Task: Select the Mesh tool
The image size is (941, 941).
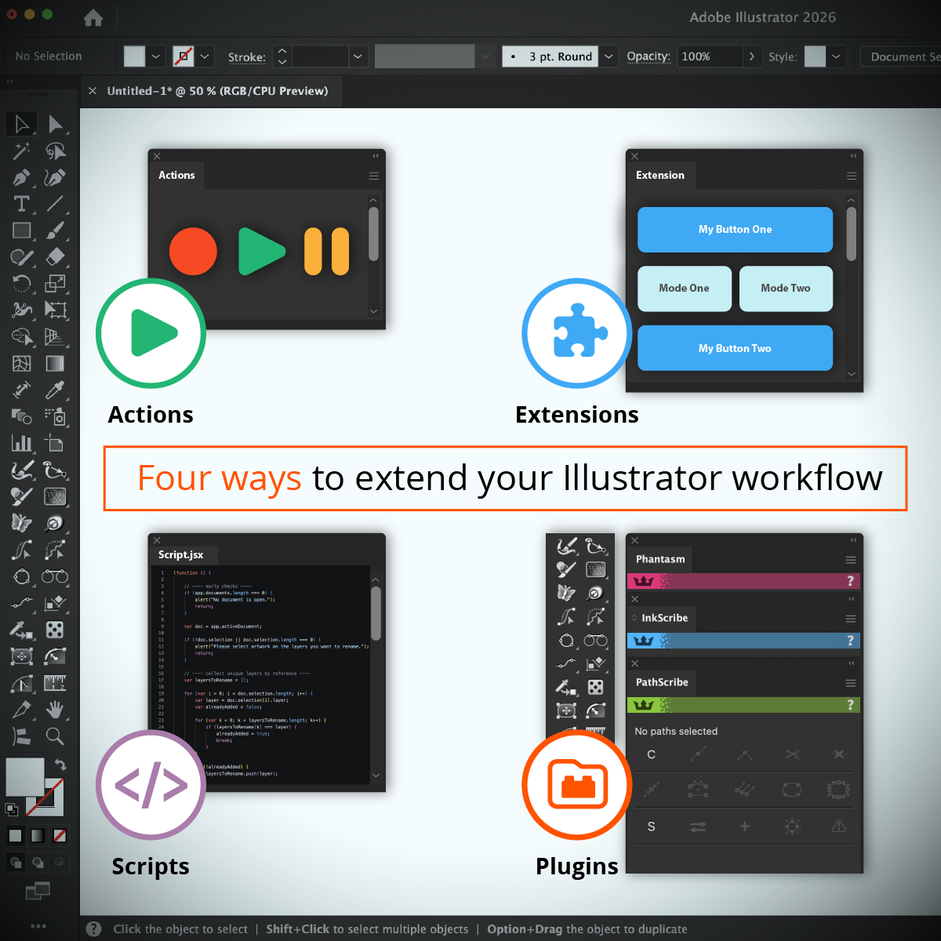Action: (x=22, y=364)
